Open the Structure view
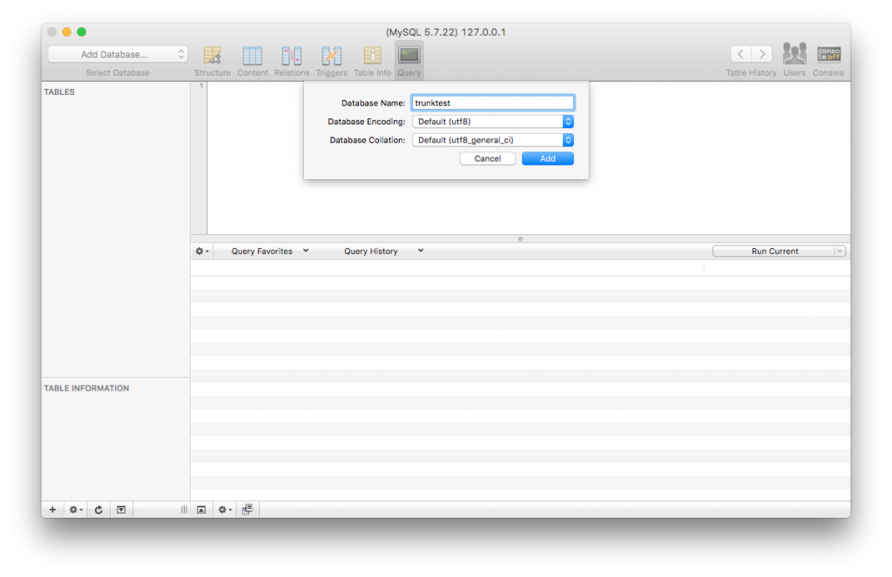Screen dimensions: 892x577 213,61
